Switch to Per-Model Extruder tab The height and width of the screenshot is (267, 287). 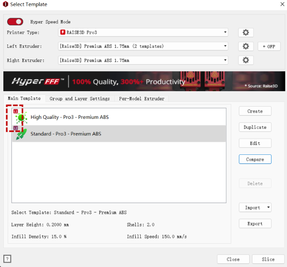[x=142, y=99]
